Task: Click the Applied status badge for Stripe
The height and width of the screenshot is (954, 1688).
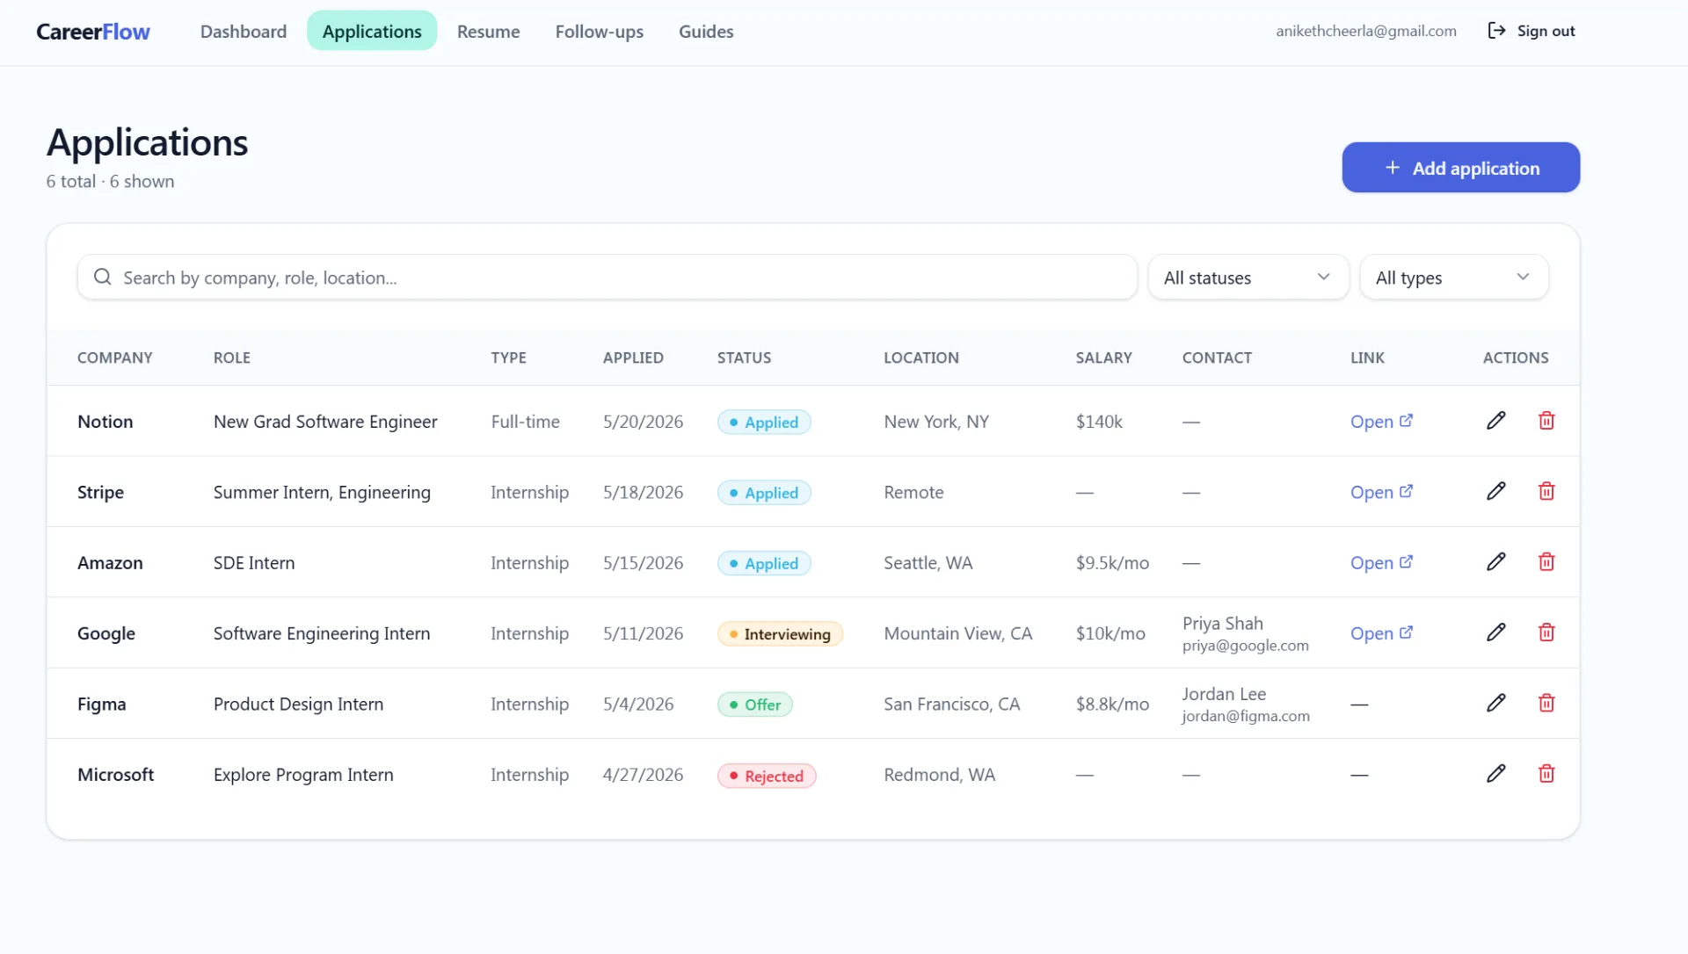Action: click(x=764, y=493)
